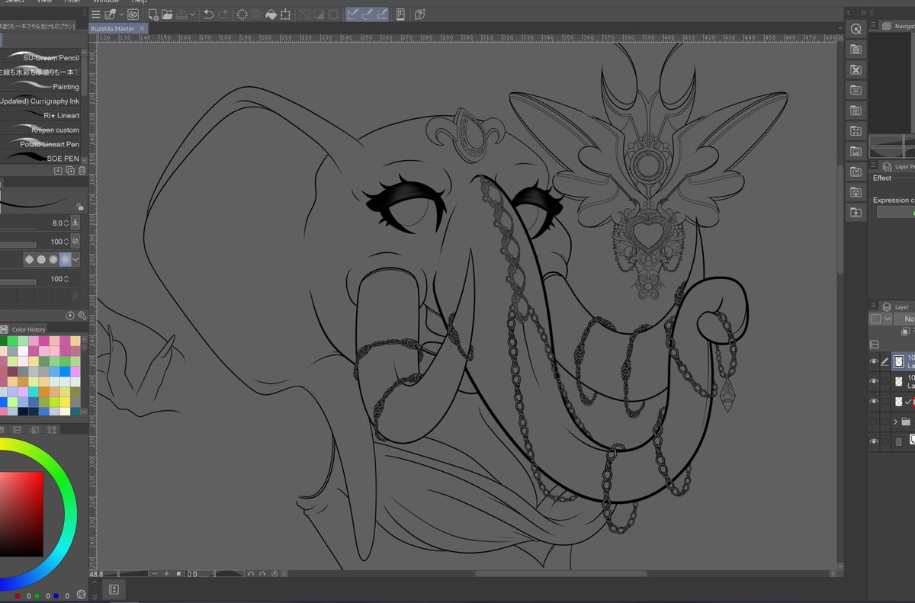Zoom out canvas with minus button
This screenshot has height=603, width=915.
155,573
